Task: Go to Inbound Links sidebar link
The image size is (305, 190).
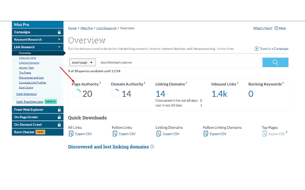Action: (x=27, y=58)
